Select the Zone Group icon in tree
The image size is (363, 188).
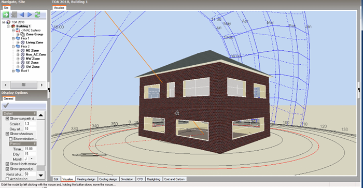[x=23, y=34]
